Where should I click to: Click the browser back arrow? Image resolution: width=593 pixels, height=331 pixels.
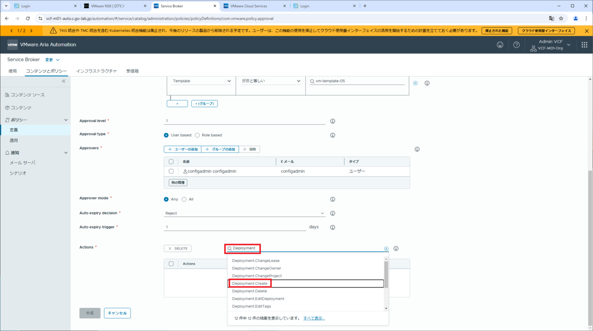7,18
